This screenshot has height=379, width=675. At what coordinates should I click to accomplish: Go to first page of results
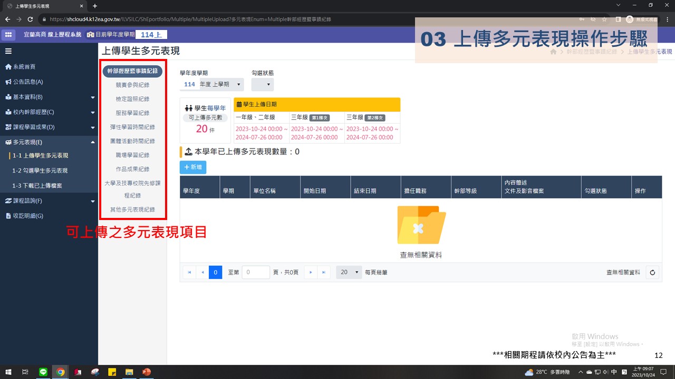pos(189,272)
